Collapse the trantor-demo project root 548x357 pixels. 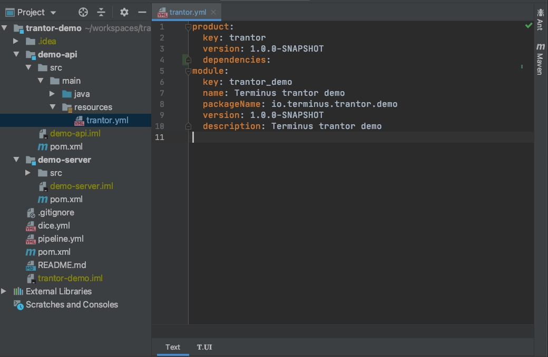pos(4,28)
